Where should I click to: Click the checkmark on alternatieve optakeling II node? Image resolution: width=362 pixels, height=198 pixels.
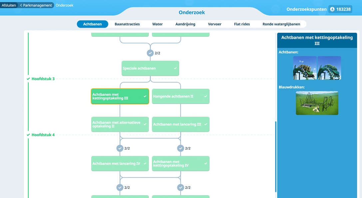pos(145,124)
